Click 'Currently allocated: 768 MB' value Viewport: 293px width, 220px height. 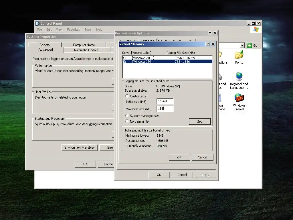(162, 146)
